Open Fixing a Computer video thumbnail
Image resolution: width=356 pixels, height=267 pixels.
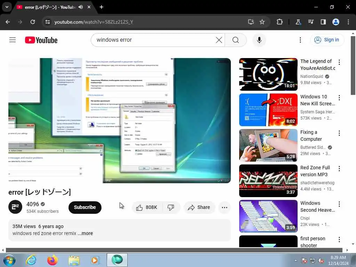(x=268, y=145)
